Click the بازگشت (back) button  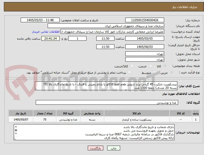96,148
